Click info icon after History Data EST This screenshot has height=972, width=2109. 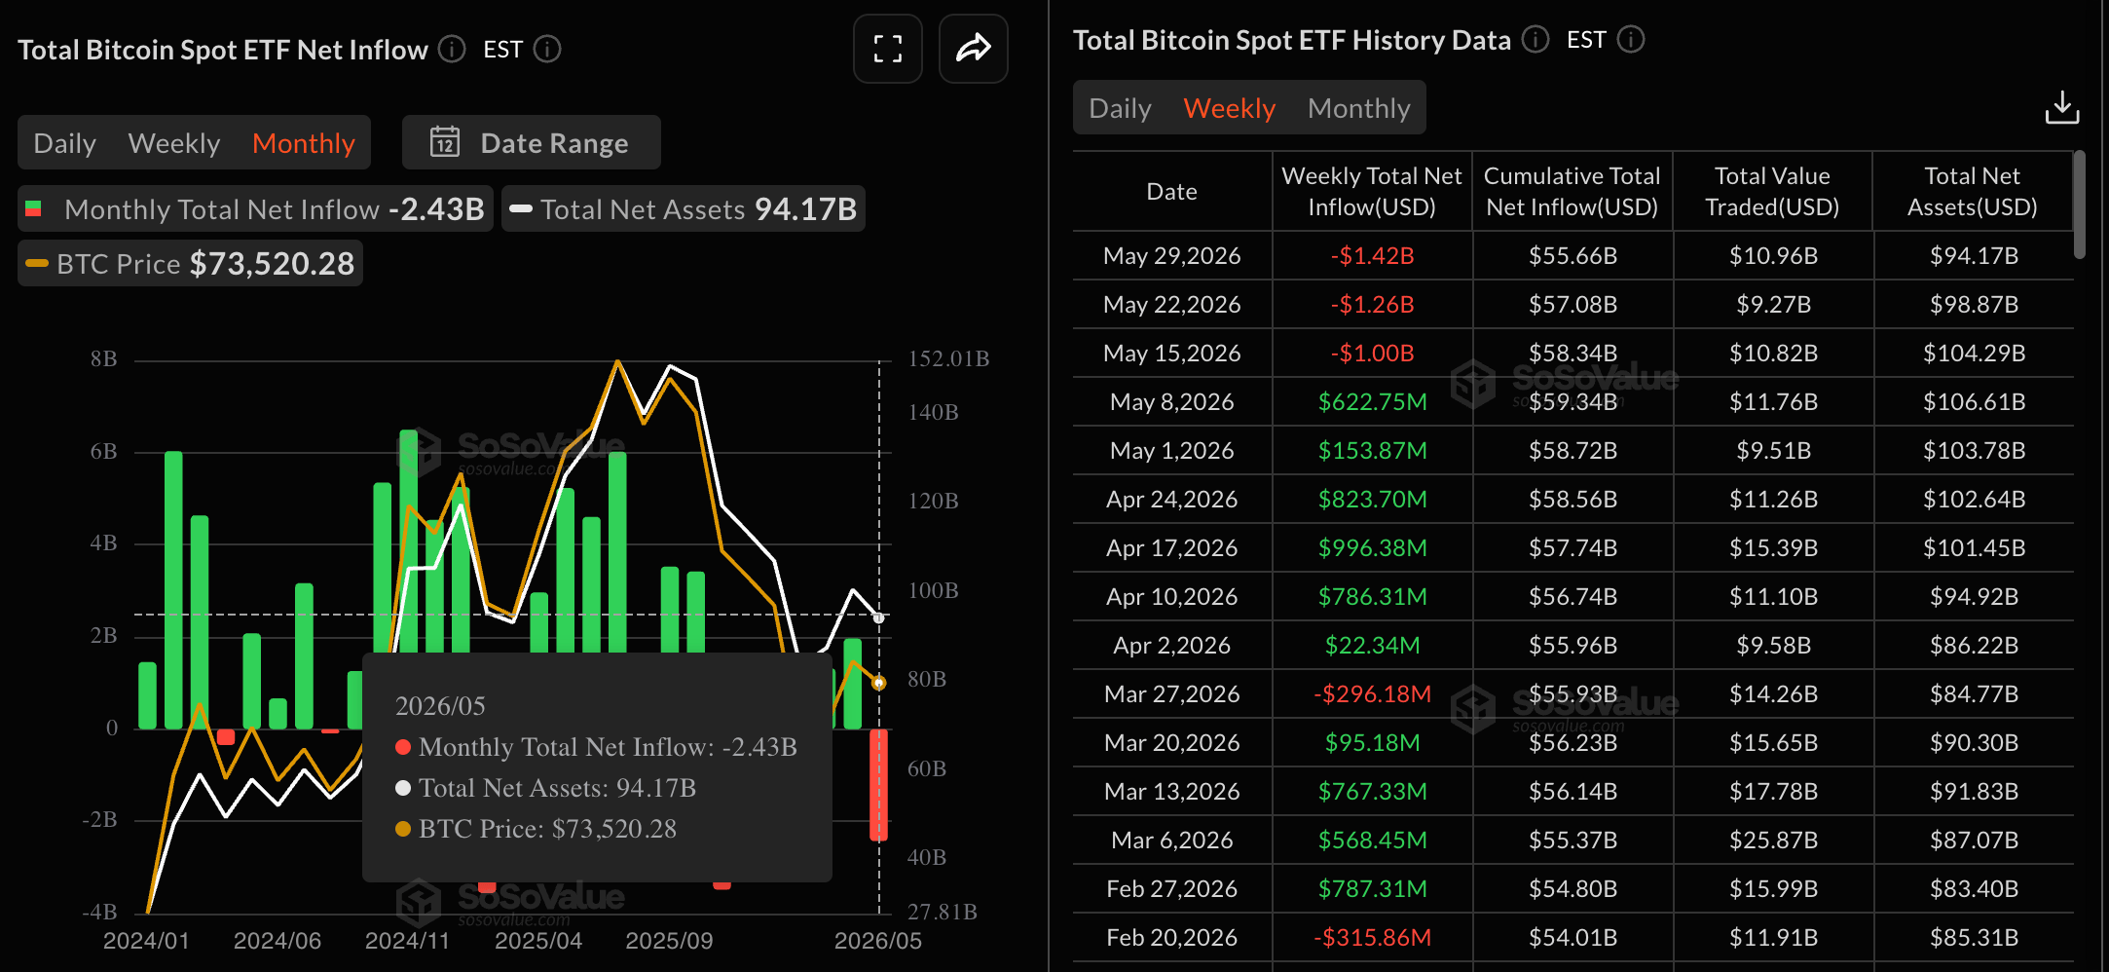[x=1631, y=39]
